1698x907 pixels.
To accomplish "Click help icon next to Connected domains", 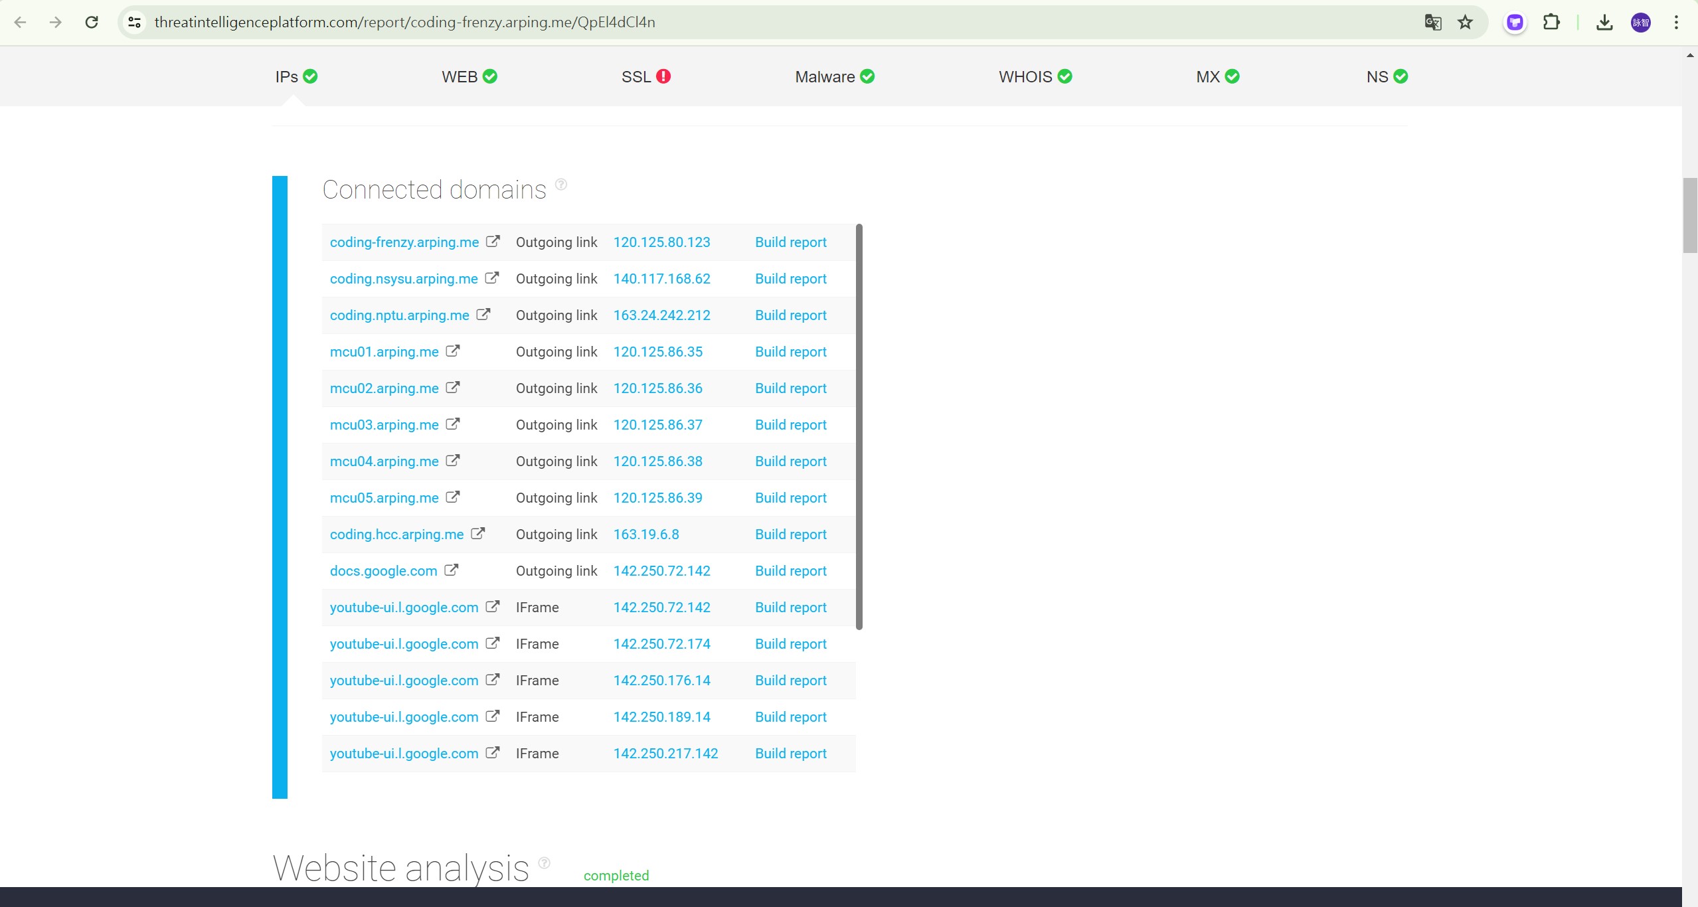I will pyautogui.click(x=561, y=185).
